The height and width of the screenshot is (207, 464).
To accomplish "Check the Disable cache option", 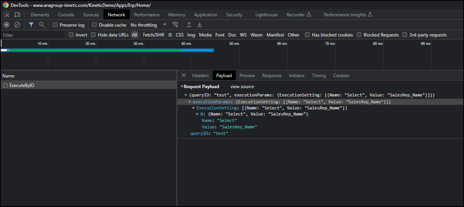I will point(95,25).
